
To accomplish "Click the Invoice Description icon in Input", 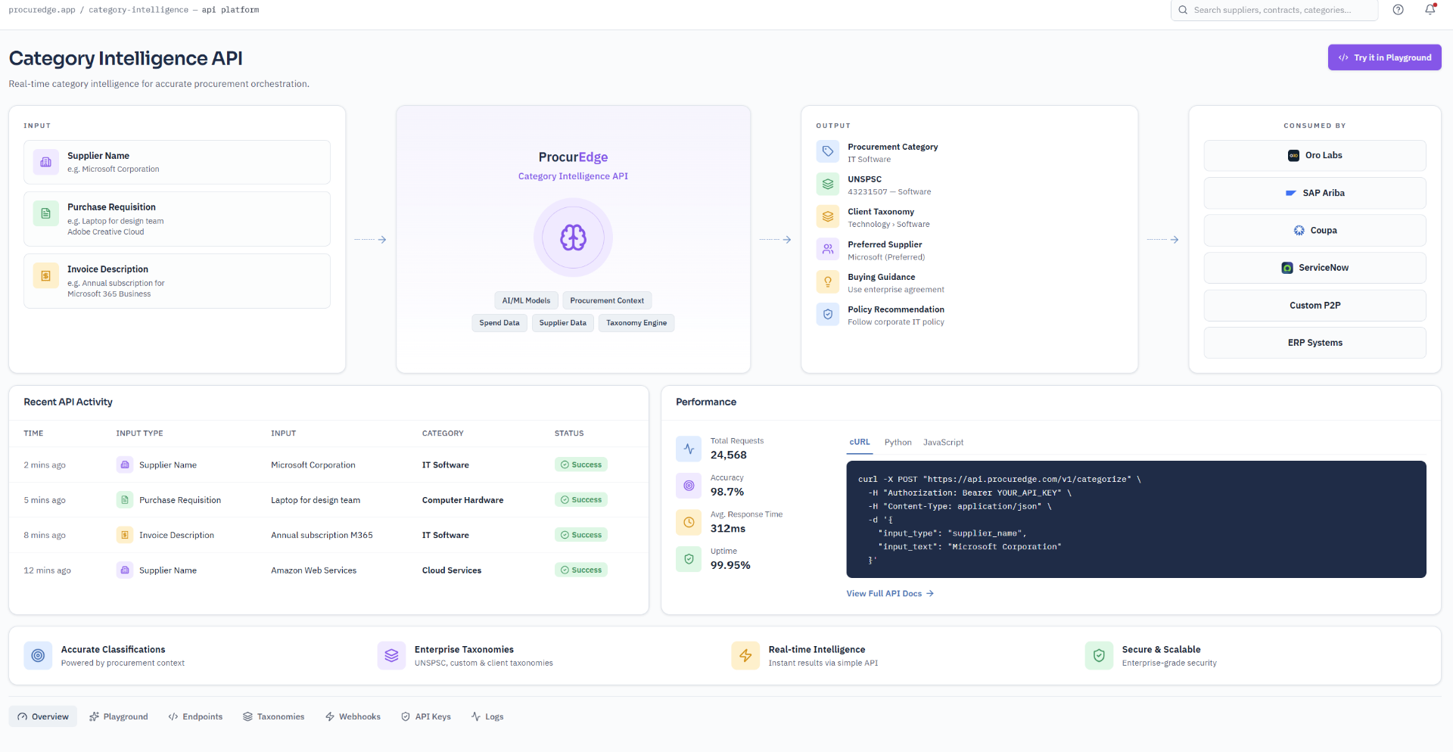I will [46, 275].
